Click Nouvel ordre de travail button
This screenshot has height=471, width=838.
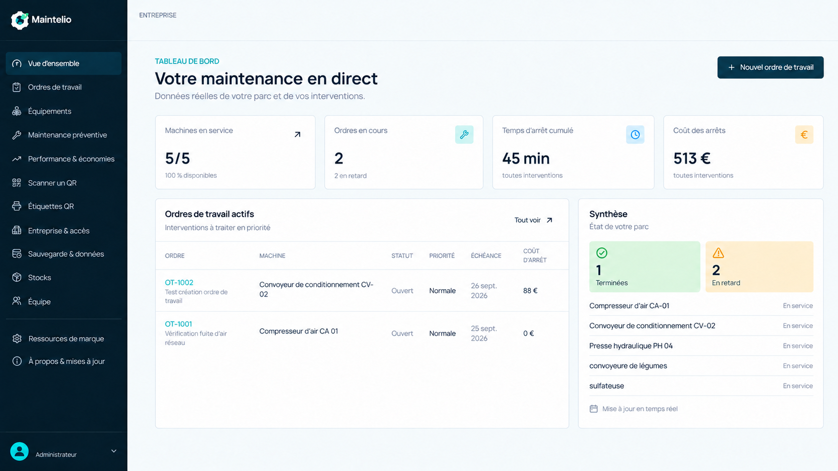pos(770,68)
